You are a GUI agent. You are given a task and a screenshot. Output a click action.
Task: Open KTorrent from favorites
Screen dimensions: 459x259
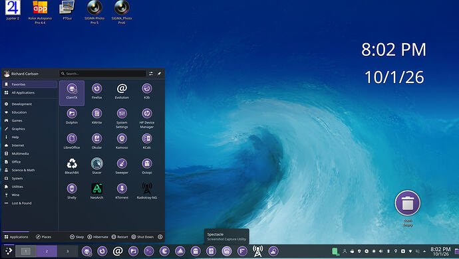coord(122,191)
